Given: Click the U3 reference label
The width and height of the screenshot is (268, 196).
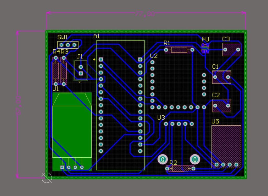Looking at the screenshot, I should coord(161,117).
